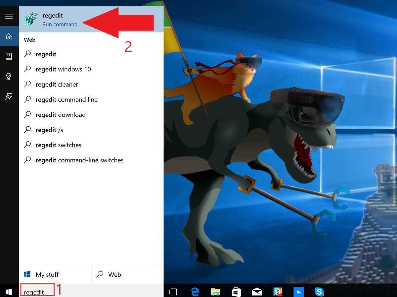
Task: Select web suggestion "regedit switches"
Action: click(91, 145)
